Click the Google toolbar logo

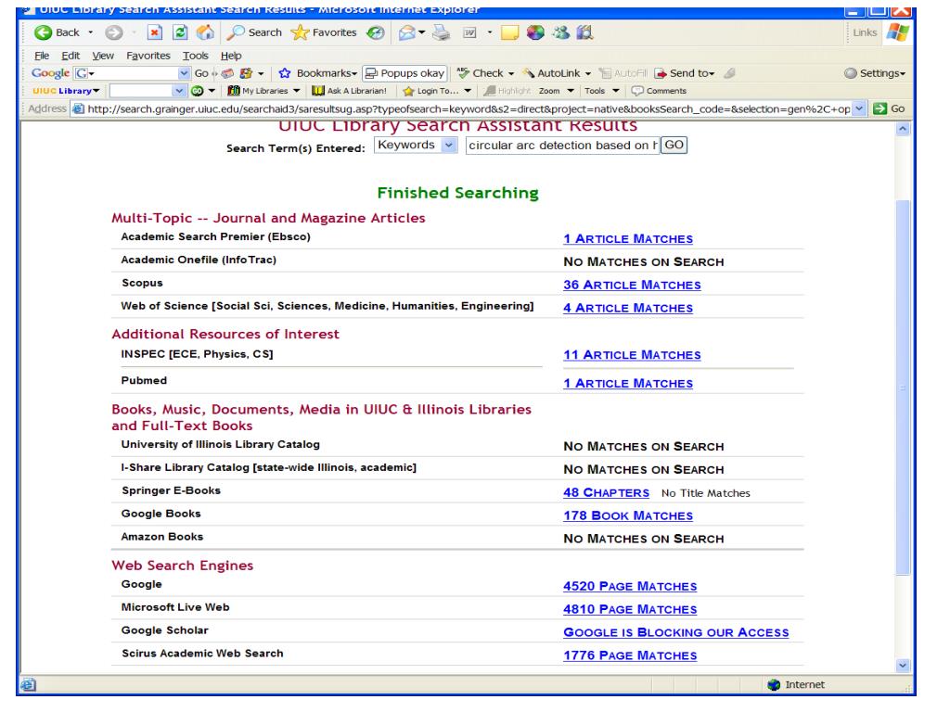click(50, 73)
